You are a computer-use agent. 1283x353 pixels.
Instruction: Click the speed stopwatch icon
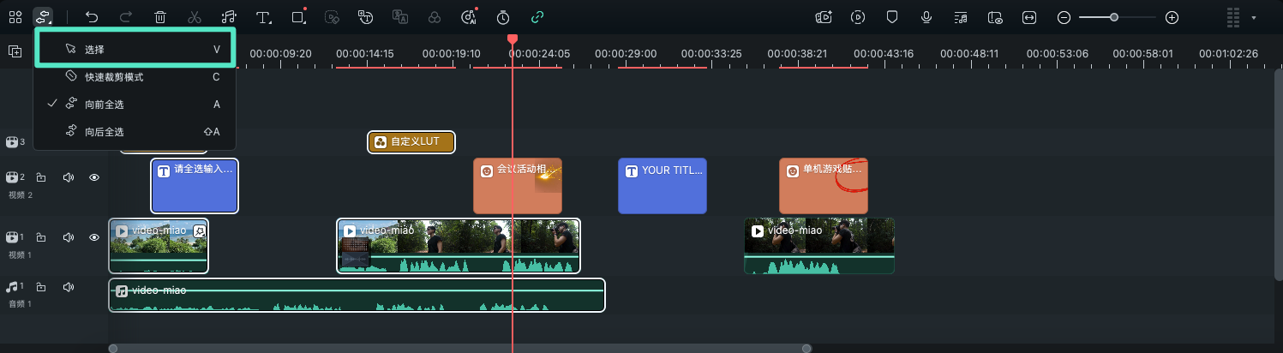tap(503, 17)
